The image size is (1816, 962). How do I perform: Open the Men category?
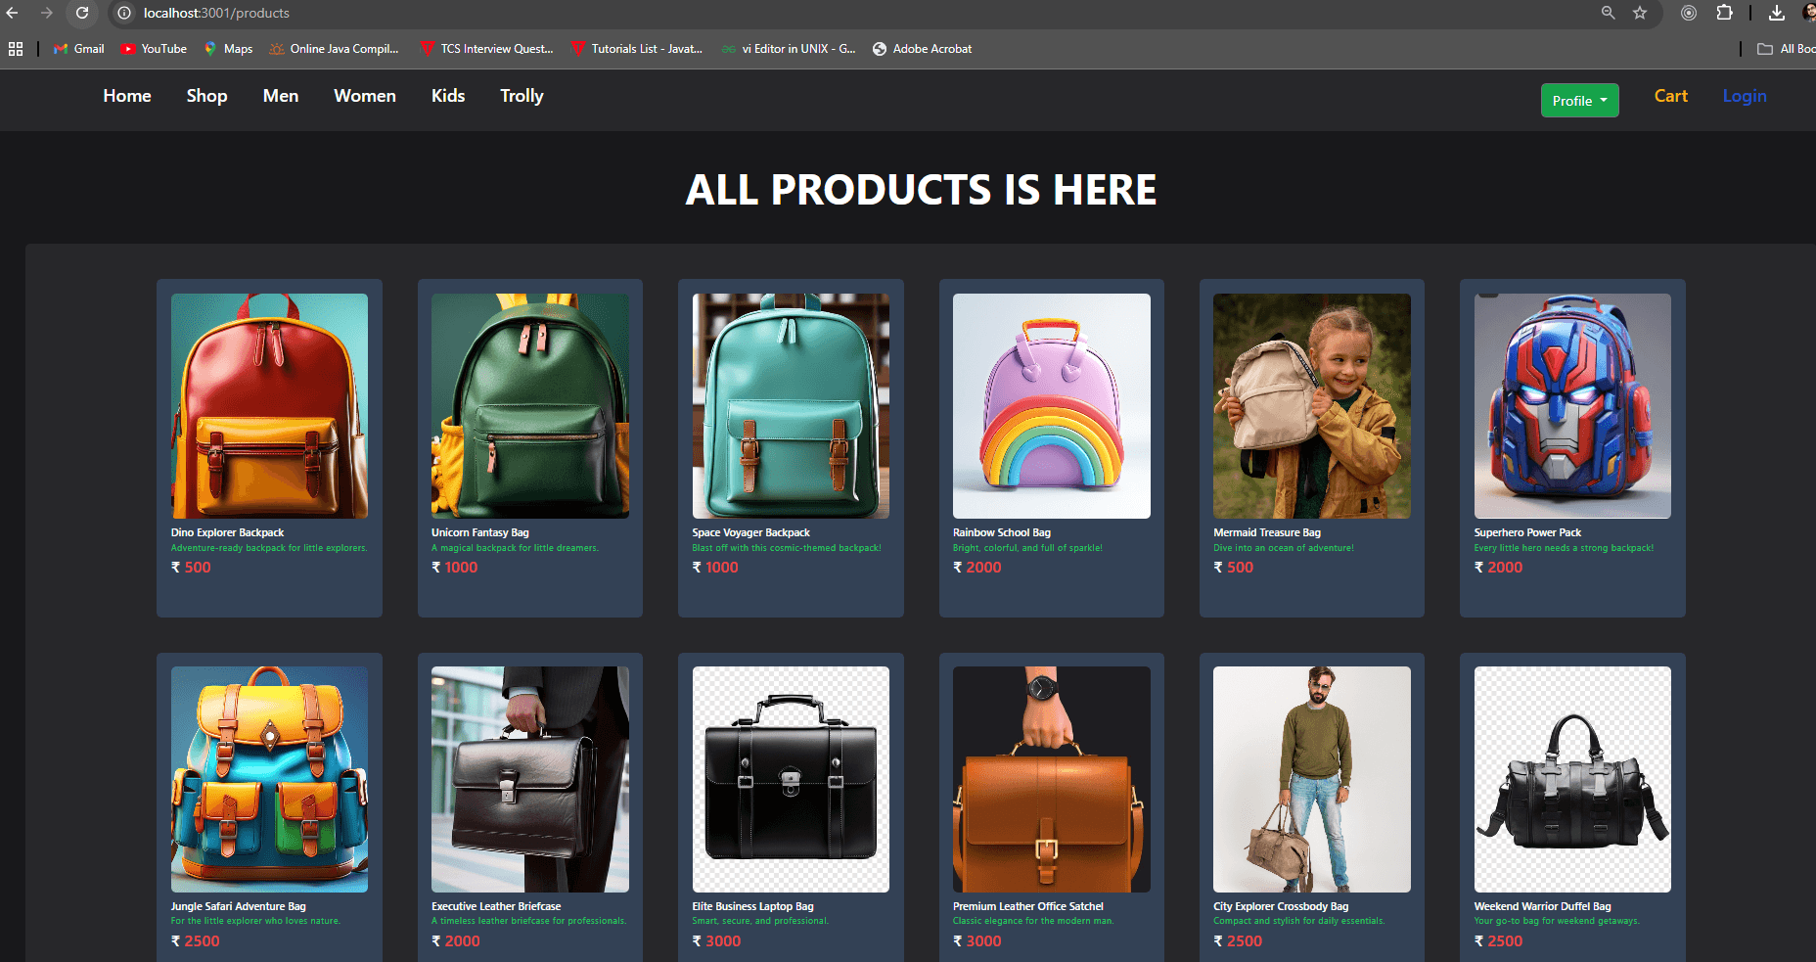[281, 96]
